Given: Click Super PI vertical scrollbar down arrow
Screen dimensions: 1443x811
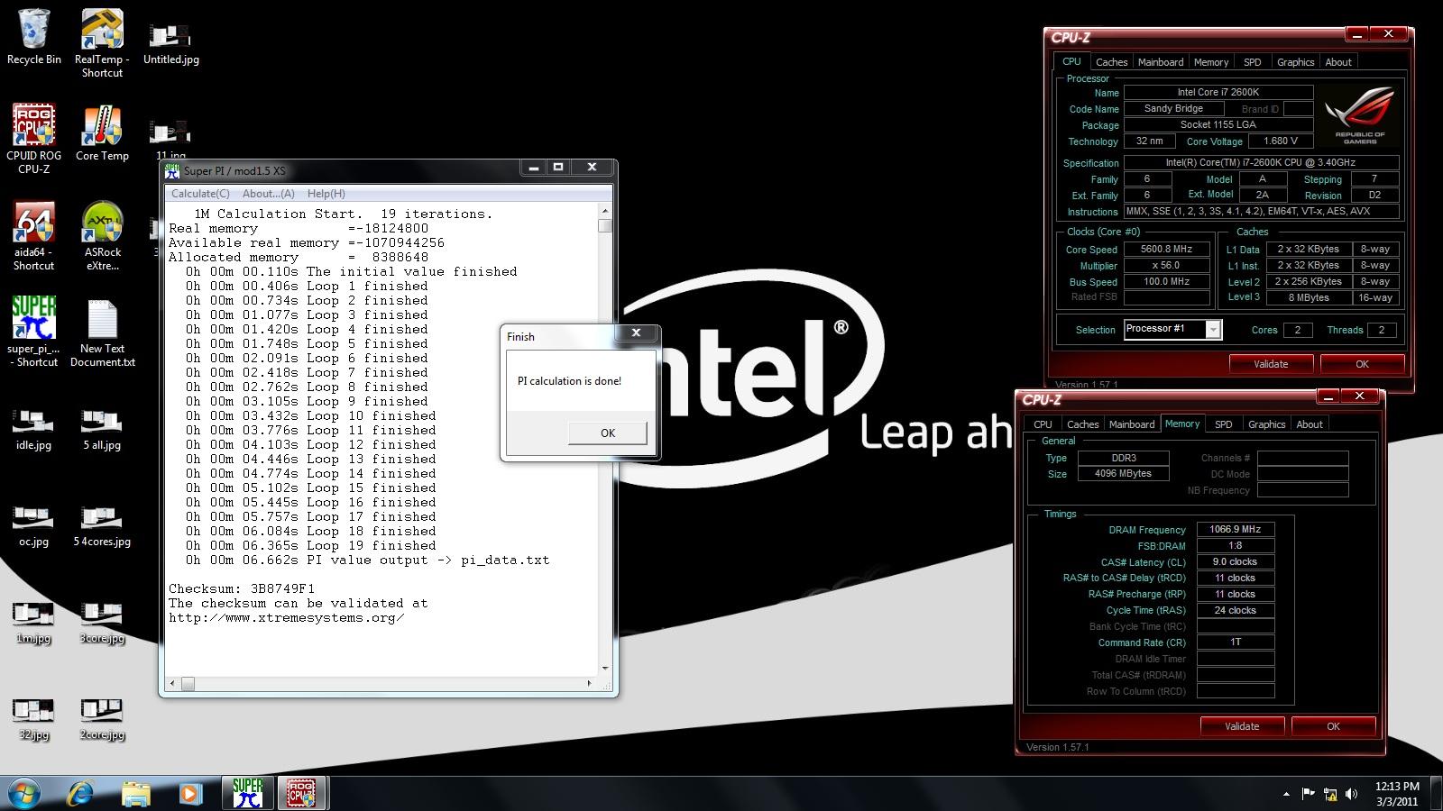Looking at the screenshot, I should point(605,669).
